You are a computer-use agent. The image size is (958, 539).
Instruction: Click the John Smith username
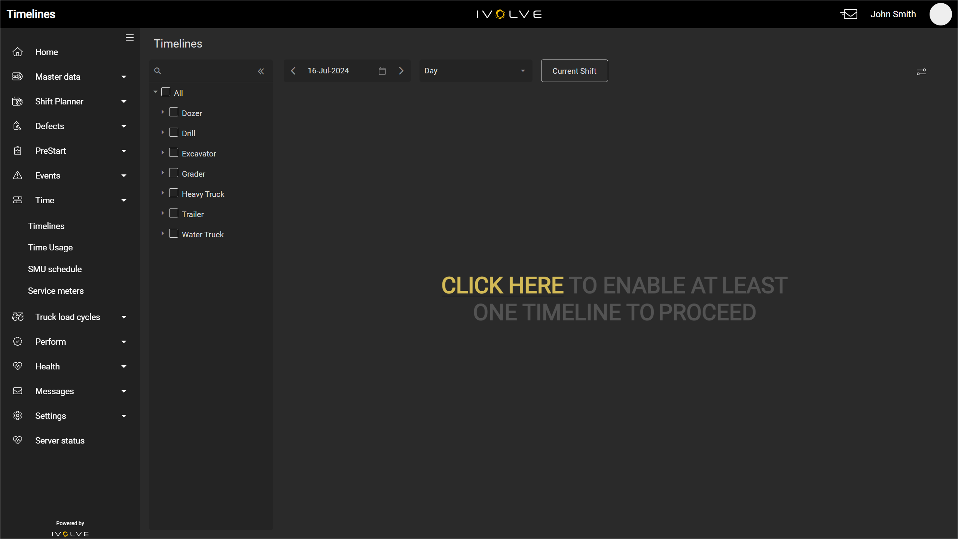[x=893, y=14]
